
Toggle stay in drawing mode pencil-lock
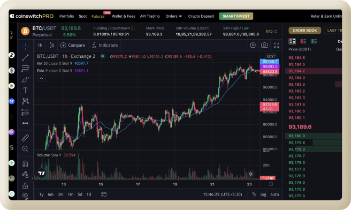[25, 174]
